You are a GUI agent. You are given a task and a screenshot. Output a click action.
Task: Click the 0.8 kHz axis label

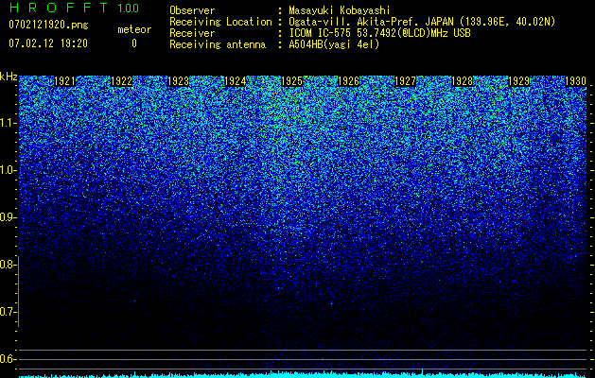[x=8, y=265]
